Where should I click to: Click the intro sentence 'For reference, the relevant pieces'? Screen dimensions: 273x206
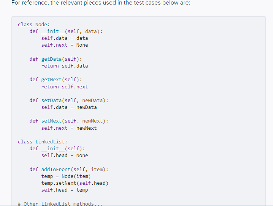coord(101,3)
